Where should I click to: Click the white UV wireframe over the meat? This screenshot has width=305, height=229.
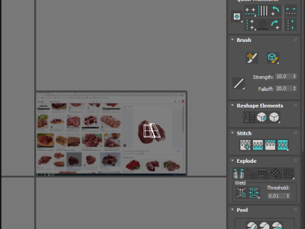pyautogui.click(x=152, y=130)
